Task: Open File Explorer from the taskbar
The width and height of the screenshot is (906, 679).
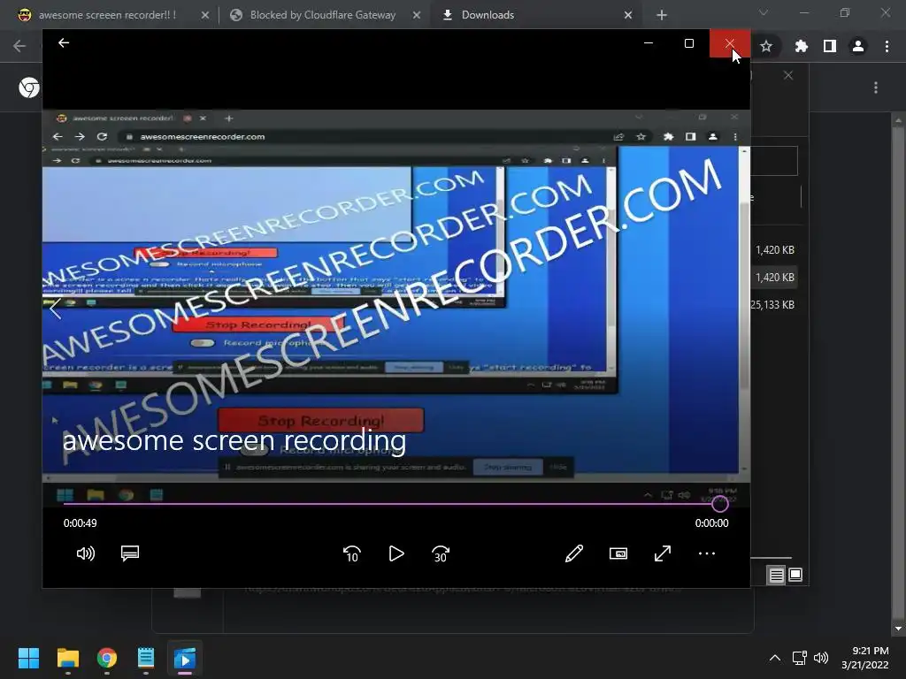Action: [x=68, y=658]
